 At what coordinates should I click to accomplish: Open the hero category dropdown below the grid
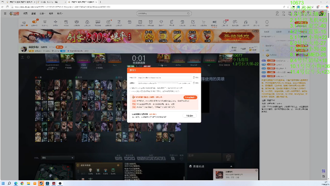57,158
